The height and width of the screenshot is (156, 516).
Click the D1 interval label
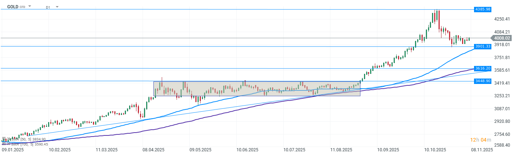click(x=48, y=7)
